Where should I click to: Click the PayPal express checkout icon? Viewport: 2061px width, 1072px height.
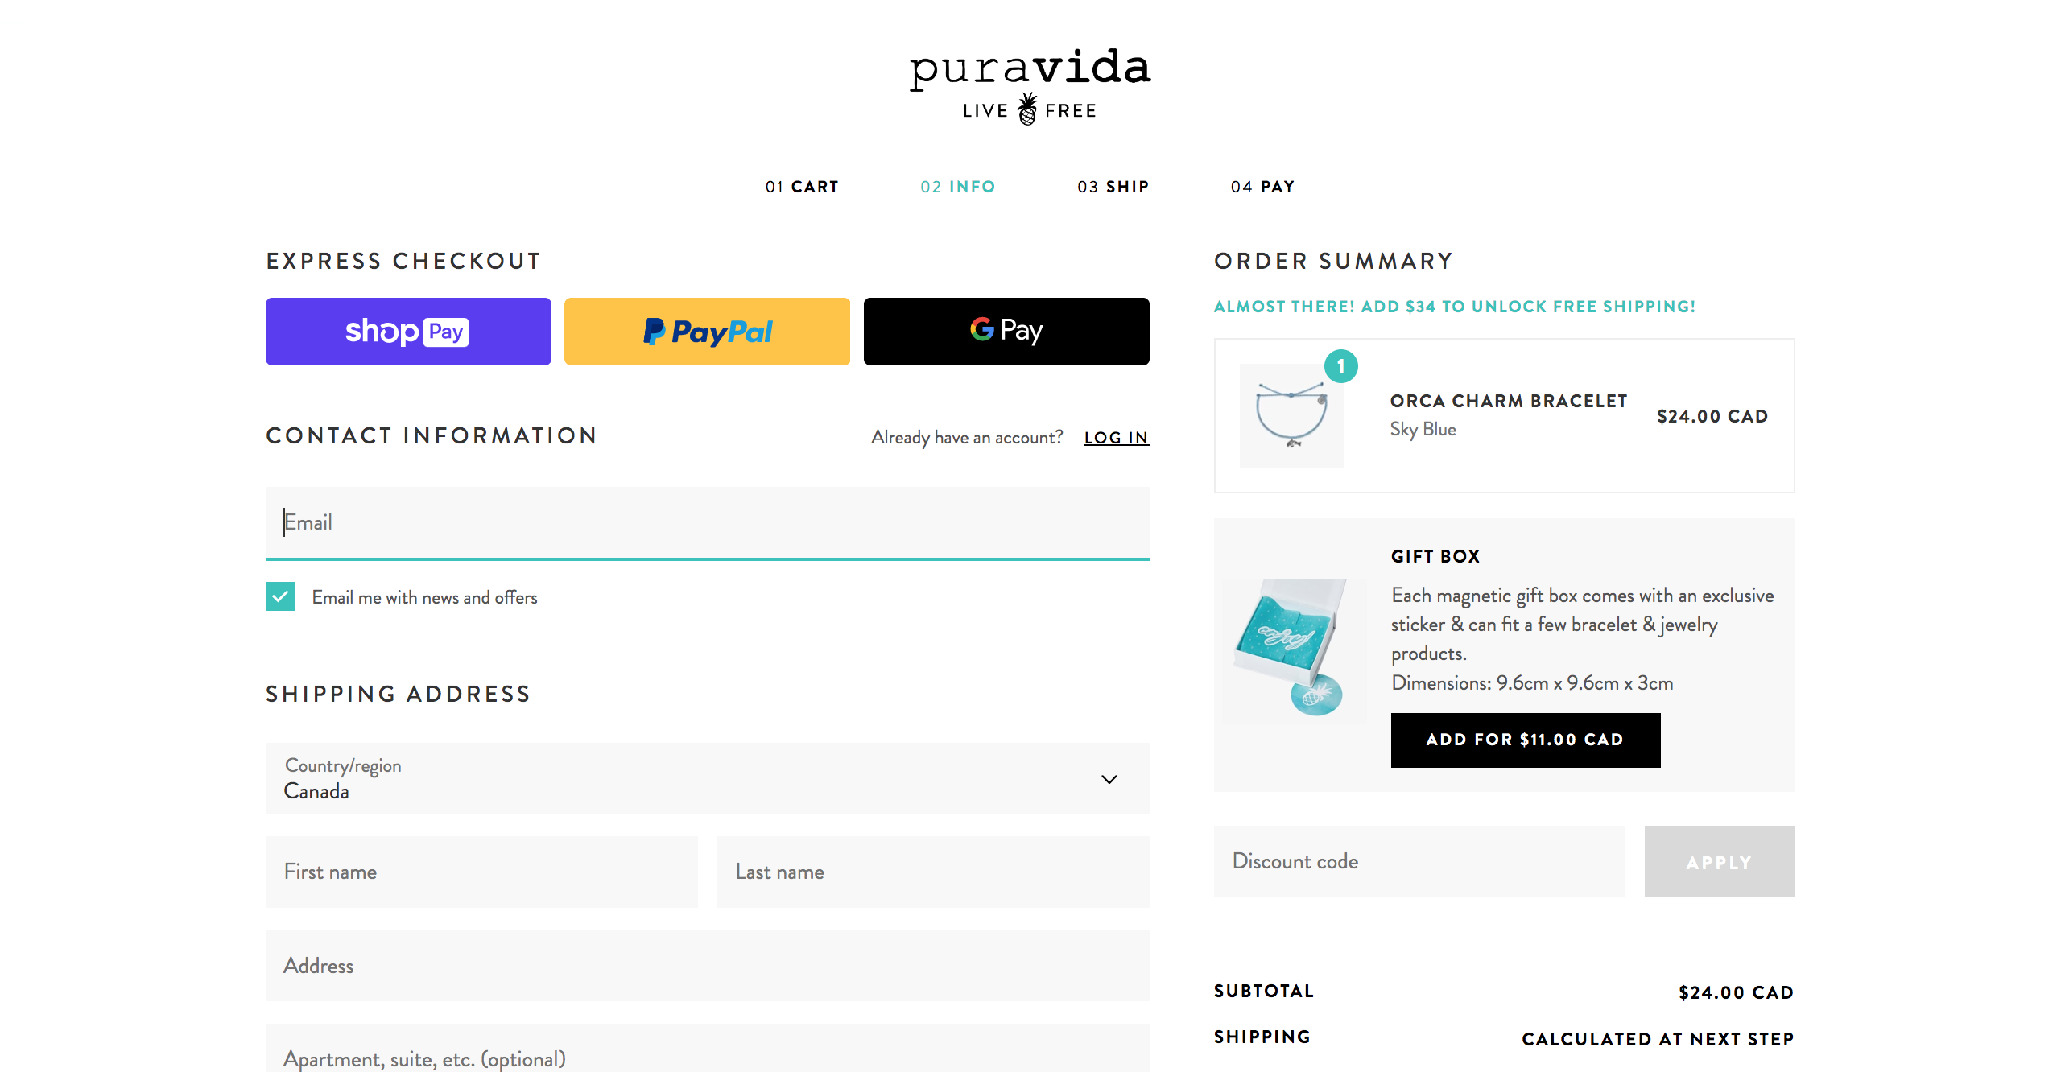click(708, 331)
